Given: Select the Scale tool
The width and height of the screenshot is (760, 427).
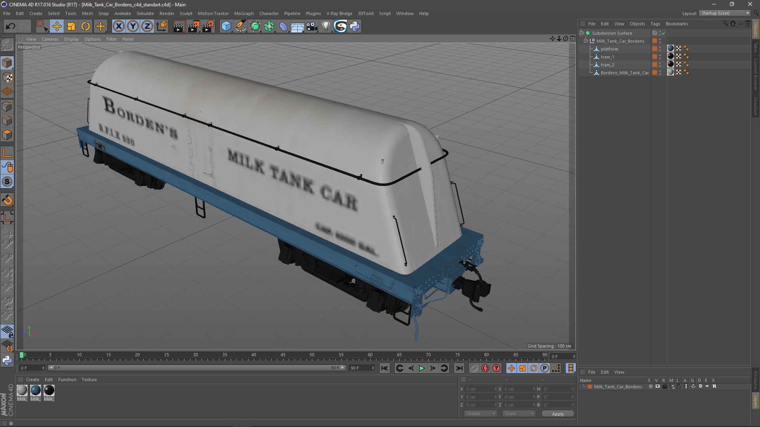Looking at the screenshot, I should [x=71, y=26].
